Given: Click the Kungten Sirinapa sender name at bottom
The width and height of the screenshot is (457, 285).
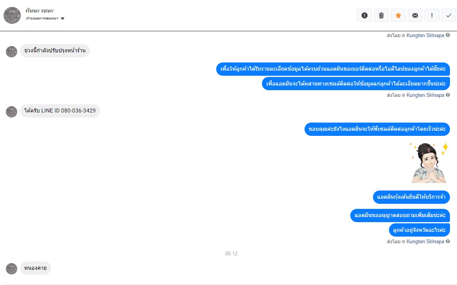Looking at the screenshot, I should pos(425,241).
